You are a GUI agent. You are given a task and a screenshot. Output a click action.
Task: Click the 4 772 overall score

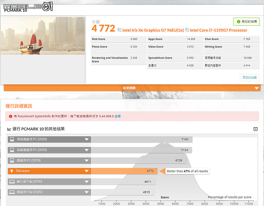pyautogui.click(x=103, y=28)
